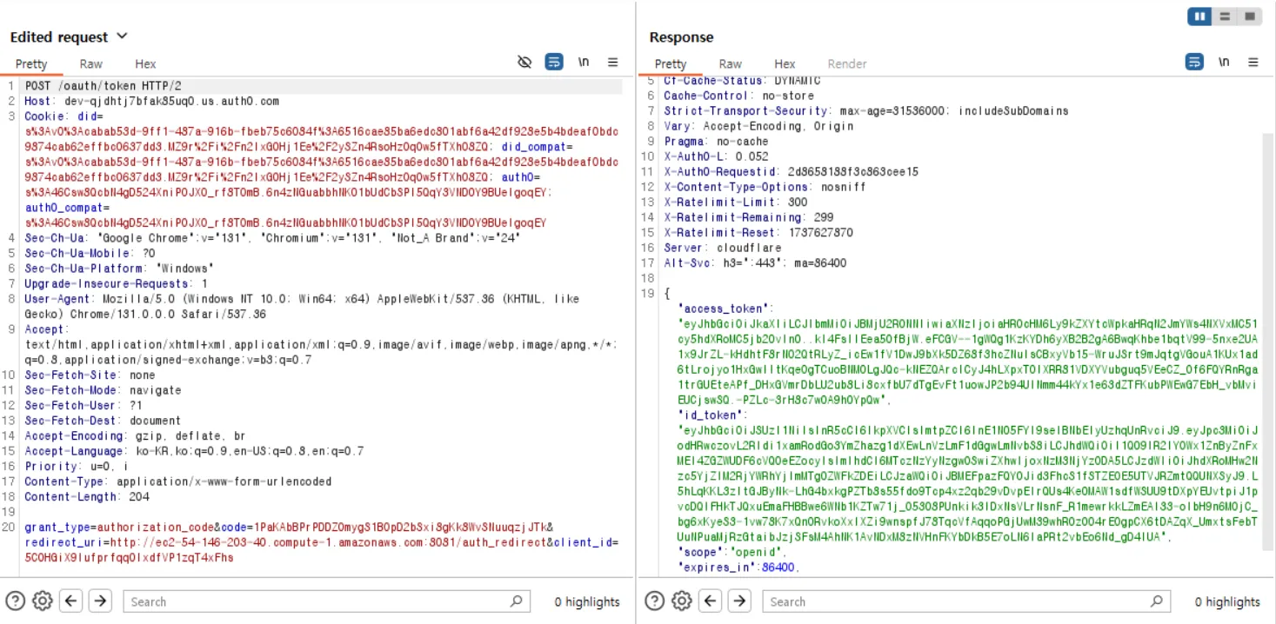Toggle hide-non-printable eye icon in request pane
Image resolution: width=1276 pixels, height=624 pixels.
click(524, 62)
